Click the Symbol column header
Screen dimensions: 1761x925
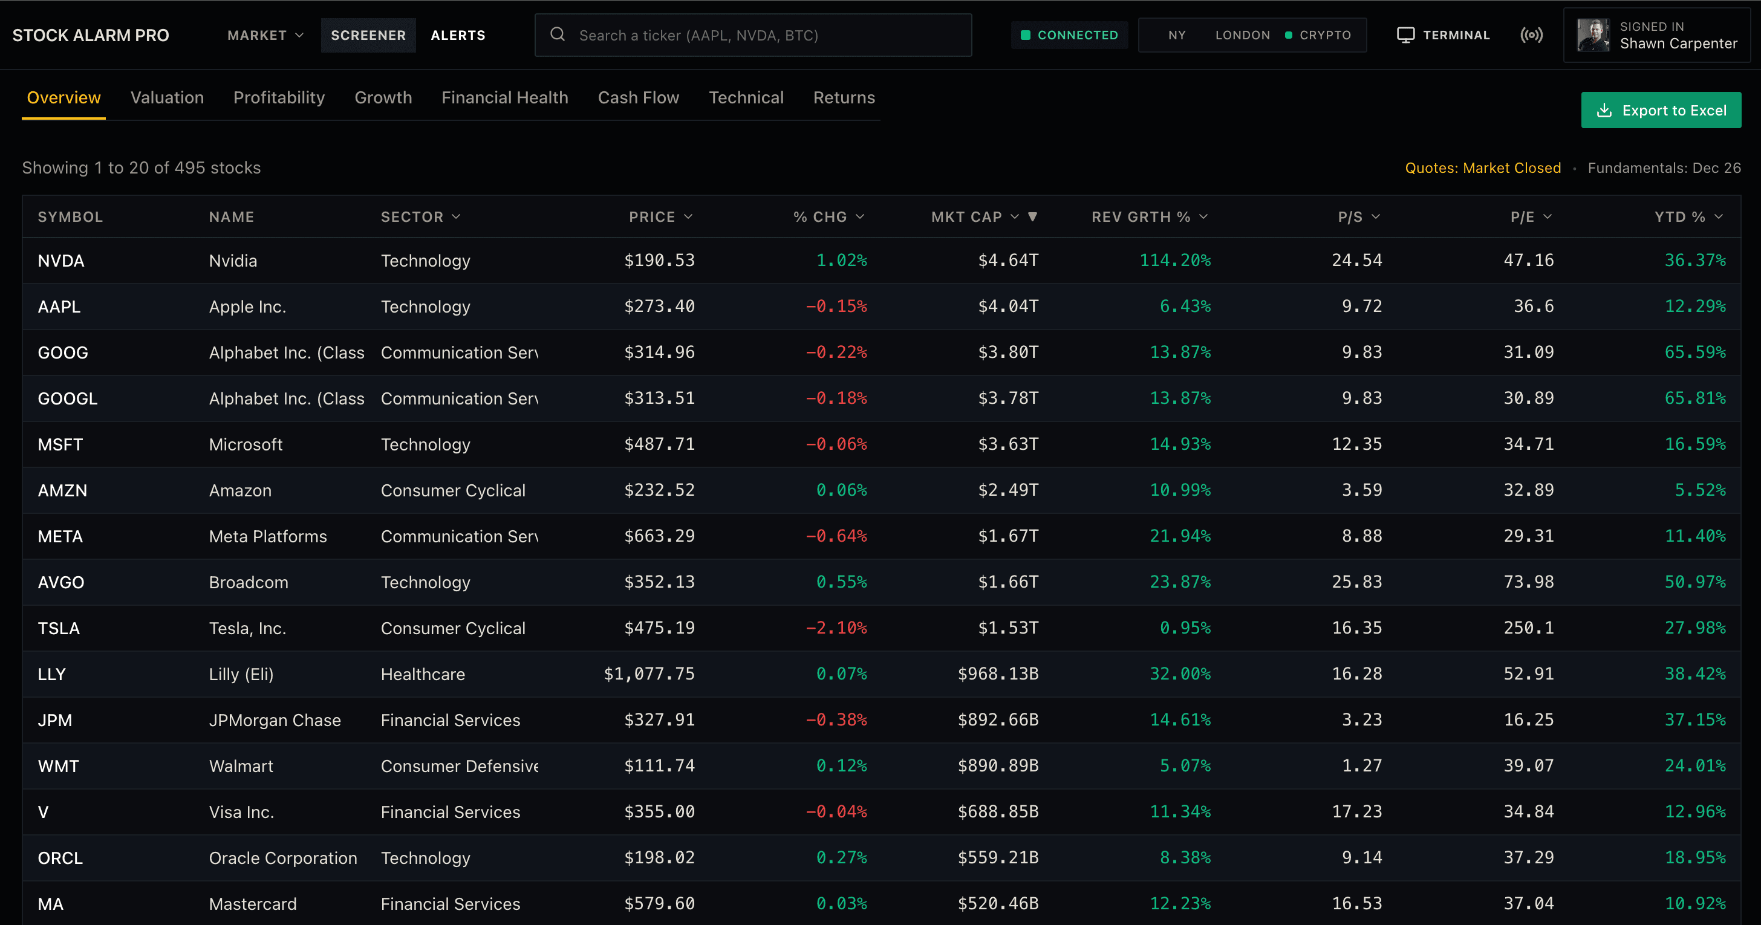click(x=70, y=216)
